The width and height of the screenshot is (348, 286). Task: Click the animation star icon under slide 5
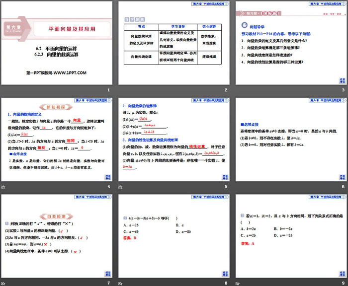click(121, 187)
